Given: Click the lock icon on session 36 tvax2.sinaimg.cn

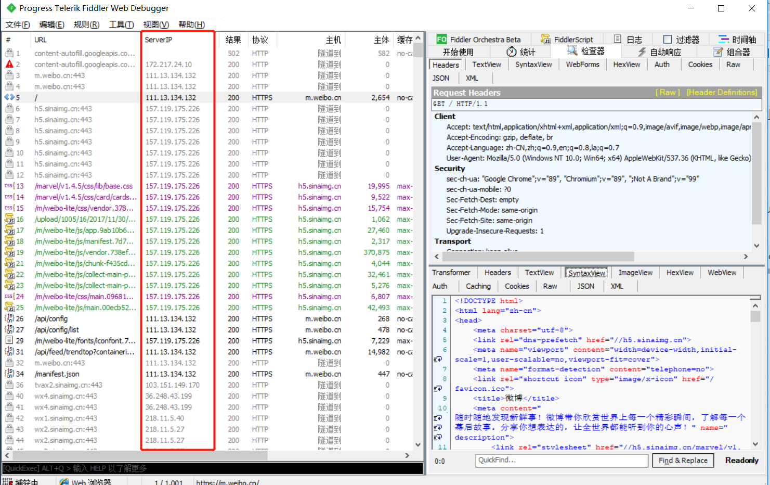Looking at the screenshot, I should click(9, 385).
